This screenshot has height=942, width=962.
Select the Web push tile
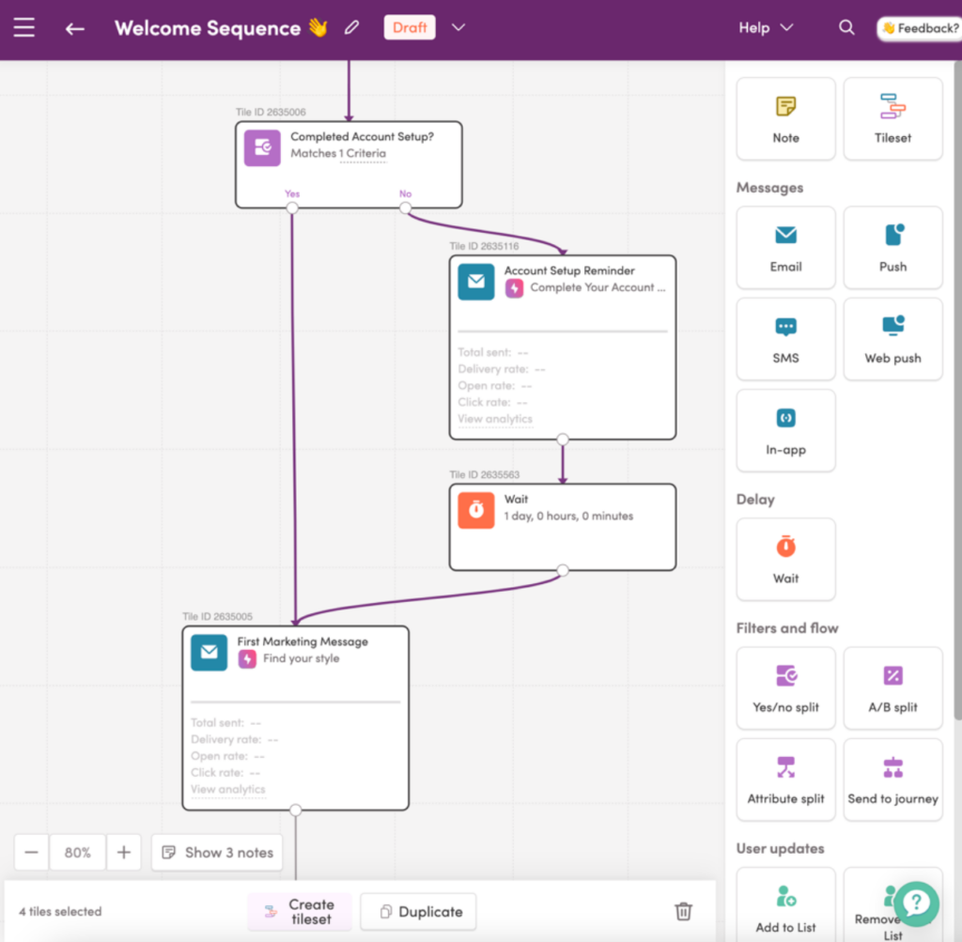892,339
